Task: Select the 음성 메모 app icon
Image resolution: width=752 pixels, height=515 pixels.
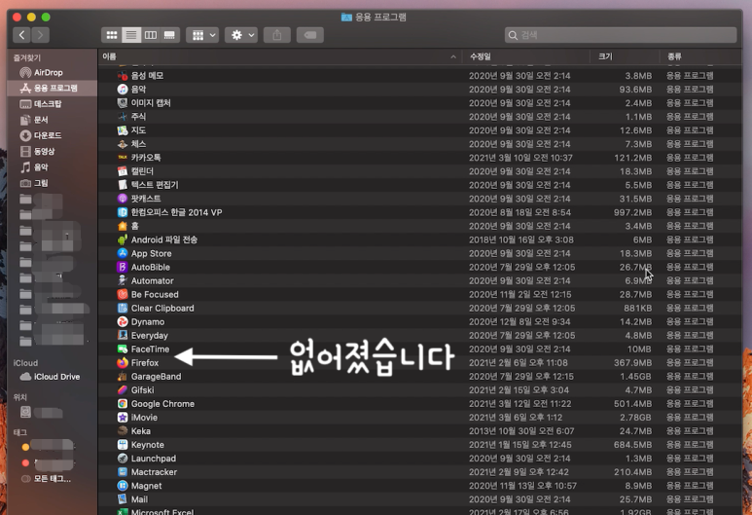Action: pos(123,75)
